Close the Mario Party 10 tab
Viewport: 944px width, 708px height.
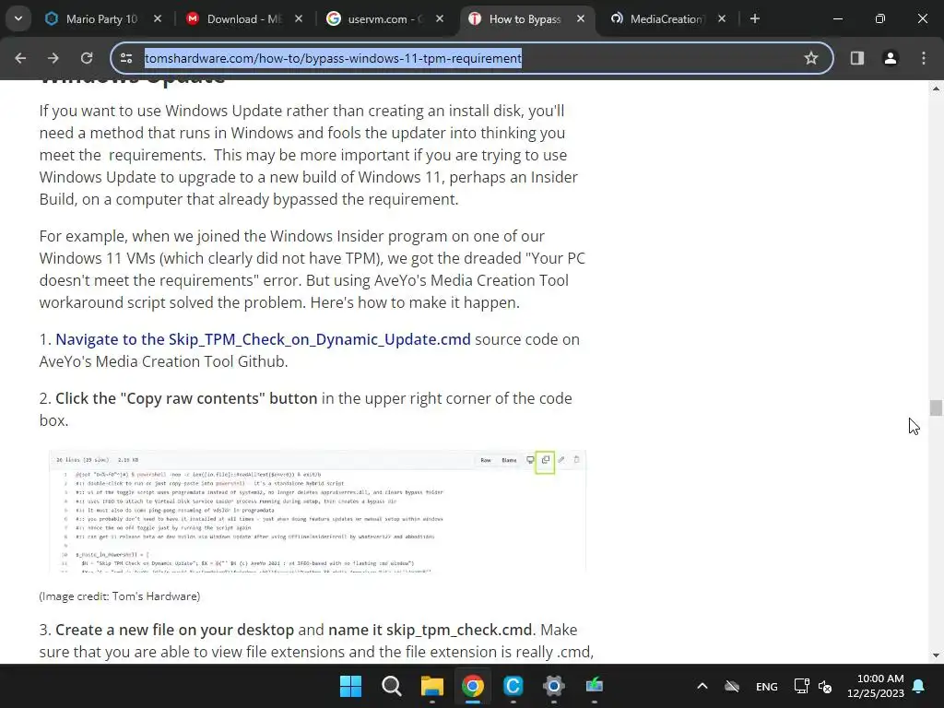click(158, 18)
